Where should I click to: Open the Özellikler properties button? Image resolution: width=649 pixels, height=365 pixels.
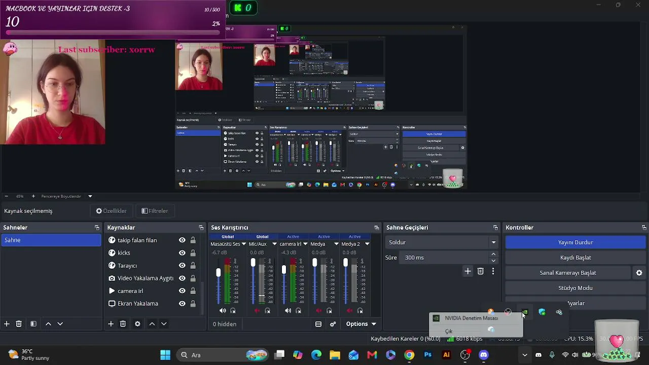coord(112,211)
